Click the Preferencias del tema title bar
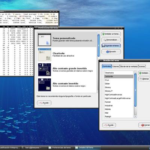 pos(79,28)
